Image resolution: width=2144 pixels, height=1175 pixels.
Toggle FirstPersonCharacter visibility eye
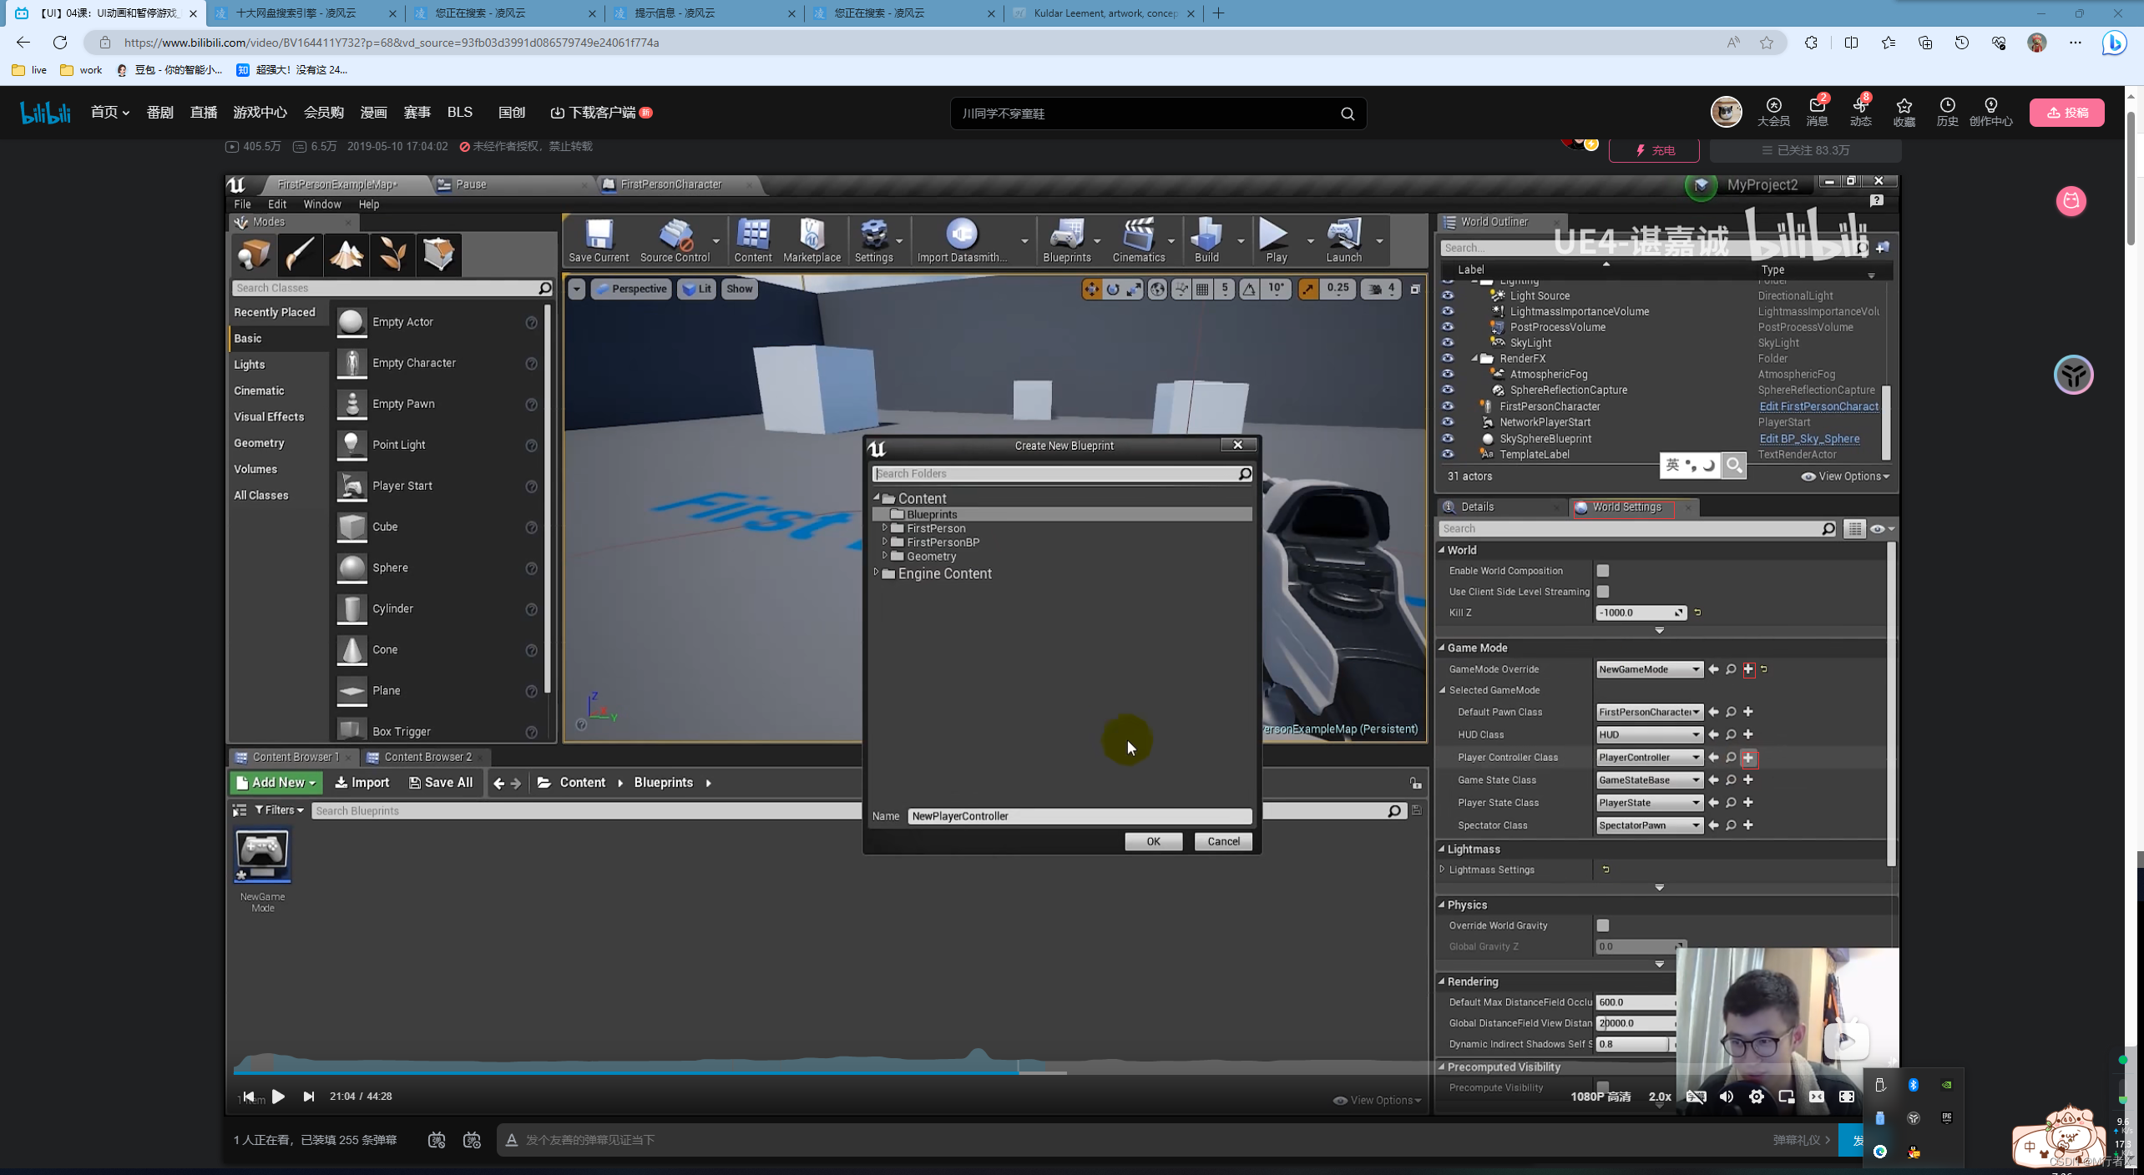(1448, 406)
